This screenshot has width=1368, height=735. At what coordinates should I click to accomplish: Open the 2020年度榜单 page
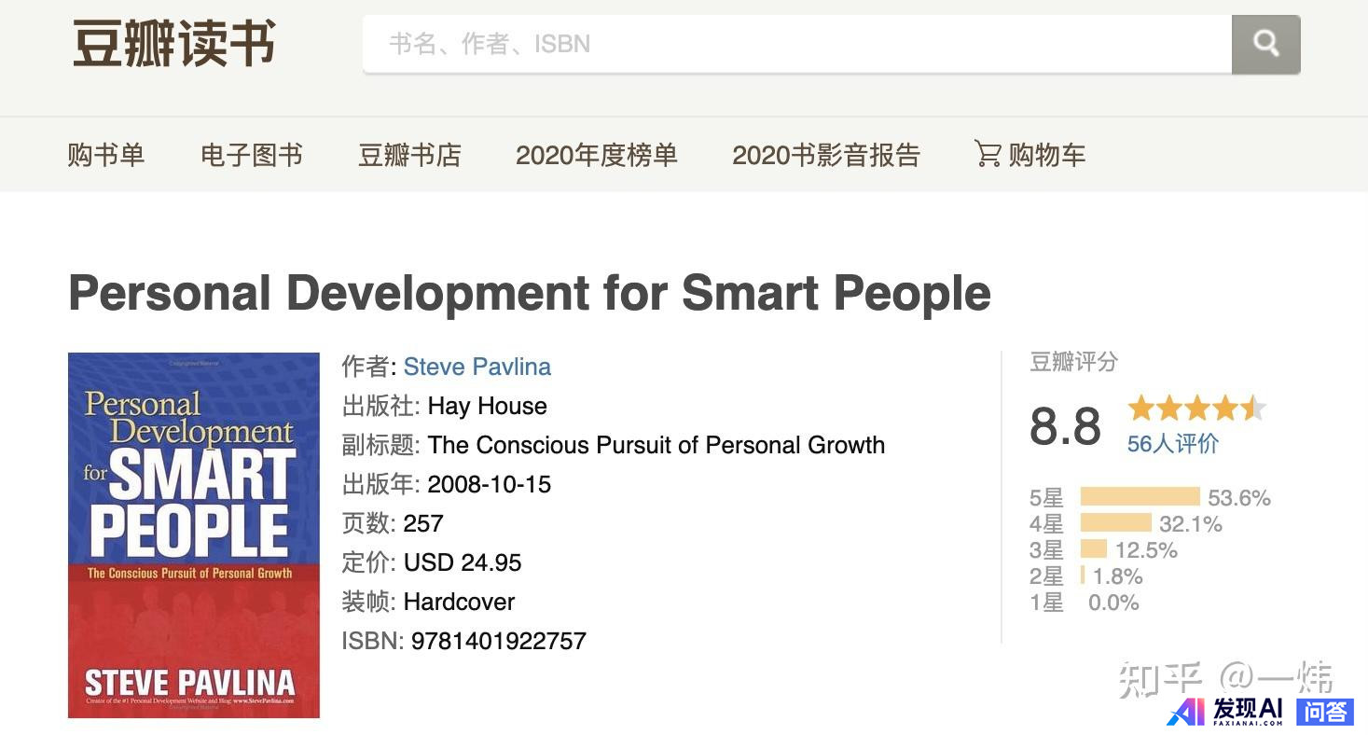click(x=596, y=155)
